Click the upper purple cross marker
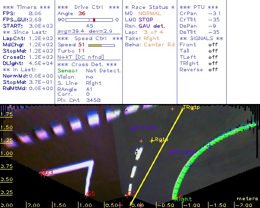Screen dimensions: 260x208 click(x=133, y=128)
